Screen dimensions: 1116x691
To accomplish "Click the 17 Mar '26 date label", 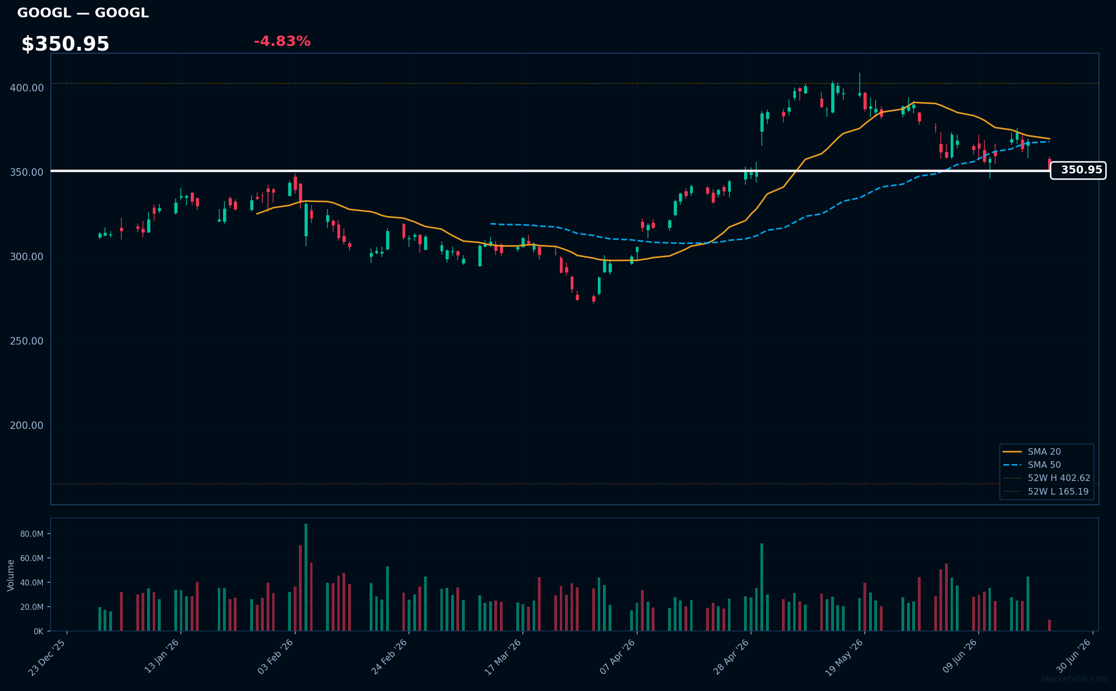I will pos(503,657).
